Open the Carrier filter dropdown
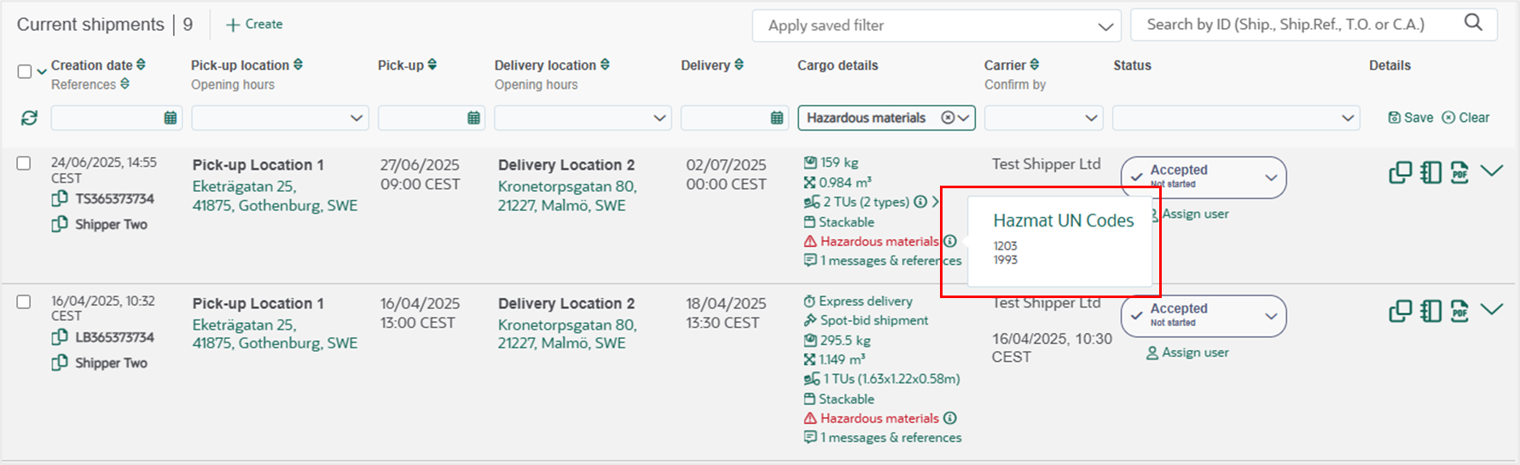This screenshot has width=1520, height=465. [x=1043, y=118]
